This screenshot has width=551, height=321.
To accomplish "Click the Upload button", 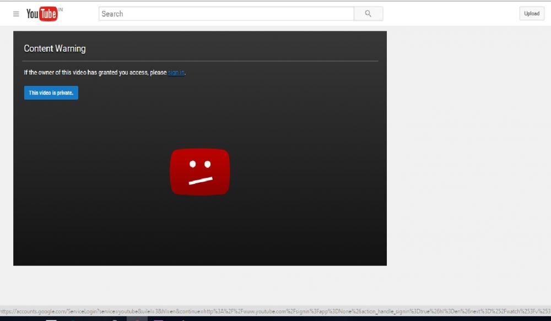I will 531,14.
